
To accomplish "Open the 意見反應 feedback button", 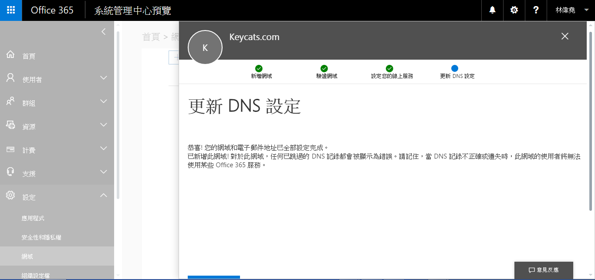I will tap(544, 270).
